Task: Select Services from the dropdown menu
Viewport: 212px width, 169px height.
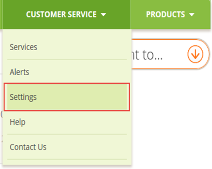Action: tap(67, 47)
